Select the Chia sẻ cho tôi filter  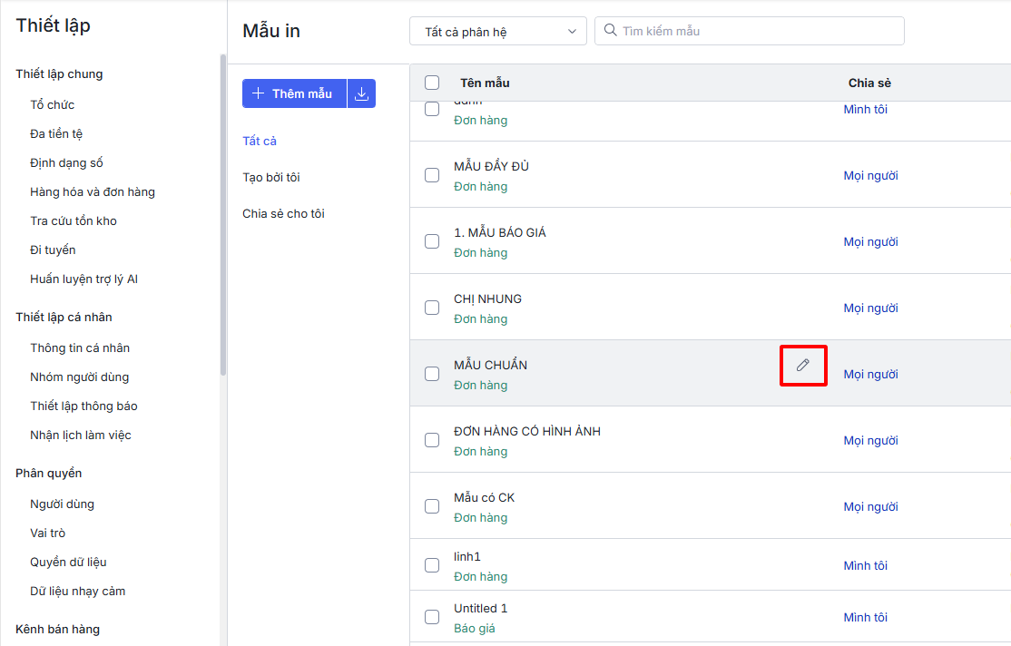283,213
